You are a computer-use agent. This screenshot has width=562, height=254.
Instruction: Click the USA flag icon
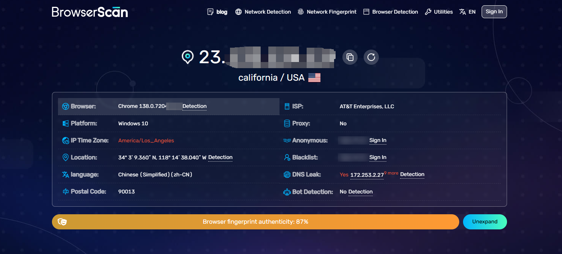pyautogui.click(x=314, y=78)
